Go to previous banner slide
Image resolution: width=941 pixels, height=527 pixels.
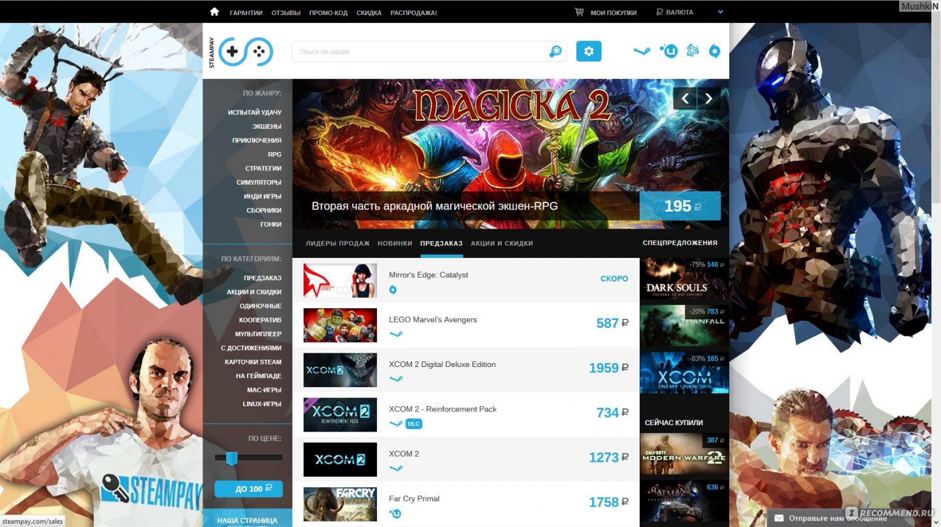tap(685, 99)
